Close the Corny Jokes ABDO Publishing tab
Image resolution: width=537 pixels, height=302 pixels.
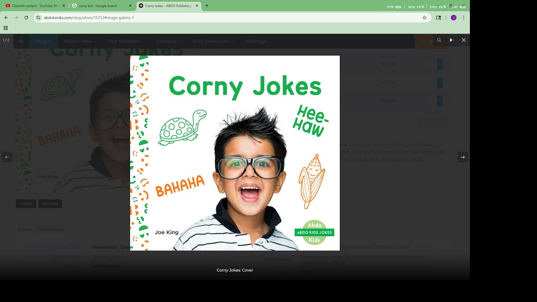[x=196, y=6]
